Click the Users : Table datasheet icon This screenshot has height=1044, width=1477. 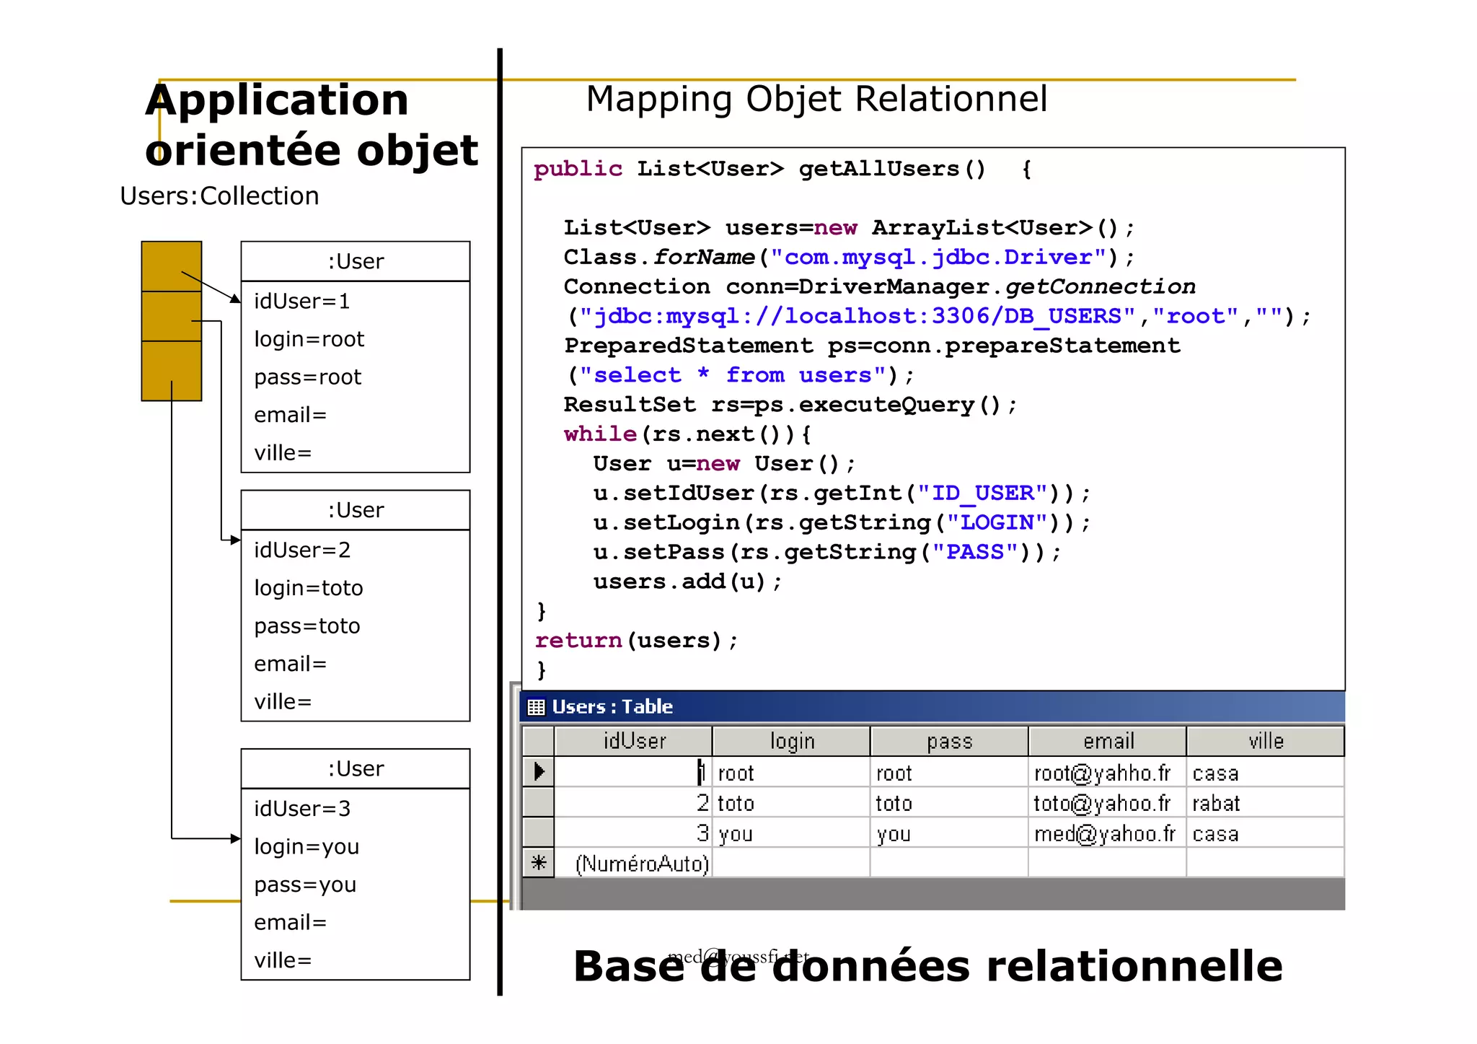click(x=536, y=707)
